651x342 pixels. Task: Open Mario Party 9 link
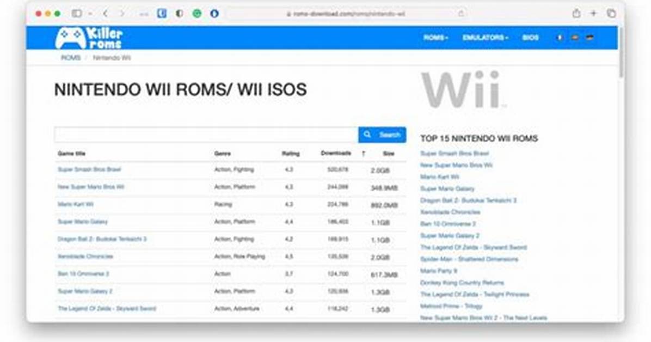point(438,271)
